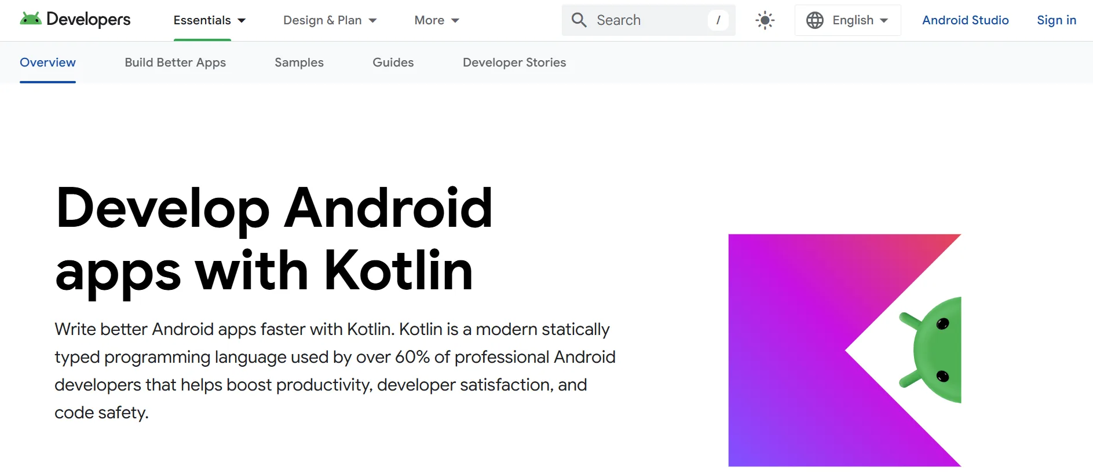Viewport: 1093px width, 475px height.
Task: Click into the Search field
Action: (648, 20)
